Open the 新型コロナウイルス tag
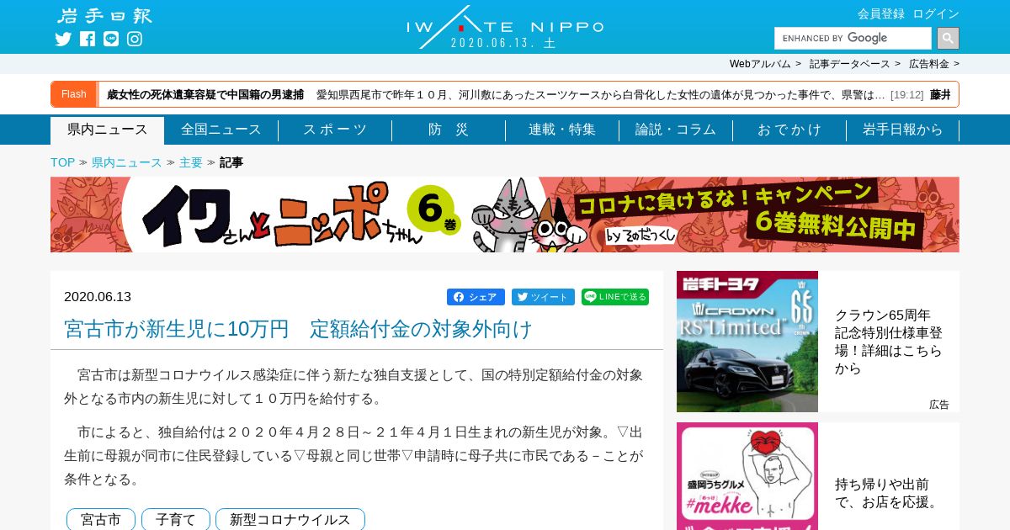 pyautogui.click(x=290, y=520)
